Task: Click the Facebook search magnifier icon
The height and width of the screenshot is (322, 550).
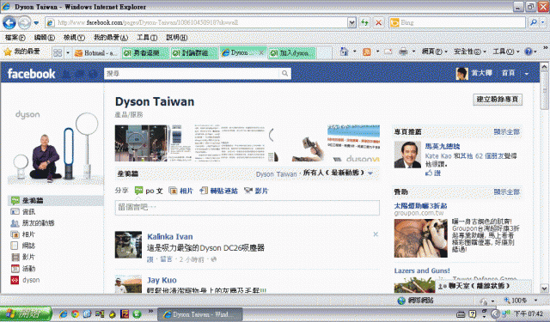Action: pos(284,73)
